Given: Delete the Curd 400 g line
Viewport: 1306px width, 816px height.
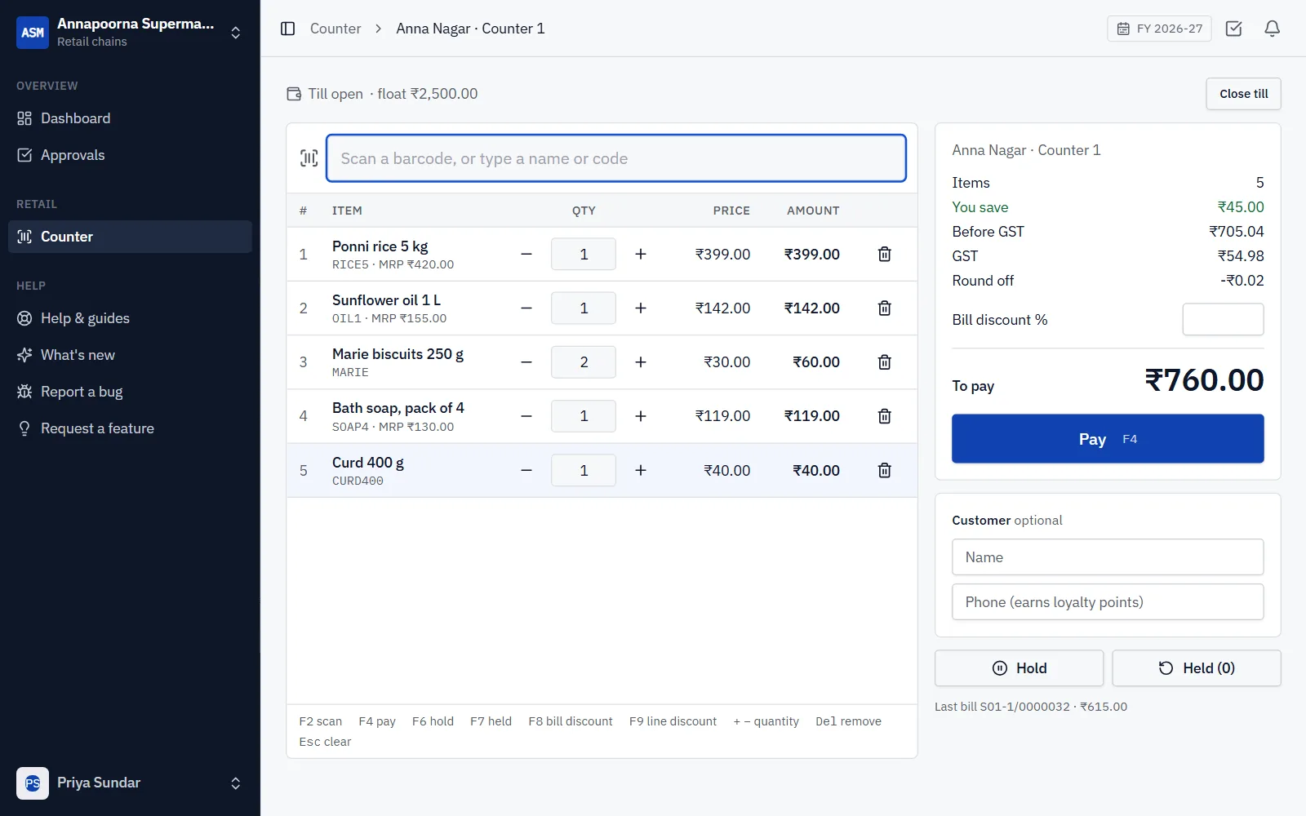Looking at the screenshot, I should point(884,471).
